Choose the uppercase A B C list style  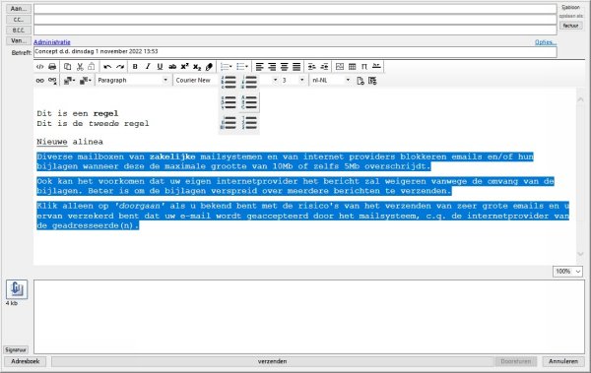click(249, 102)
